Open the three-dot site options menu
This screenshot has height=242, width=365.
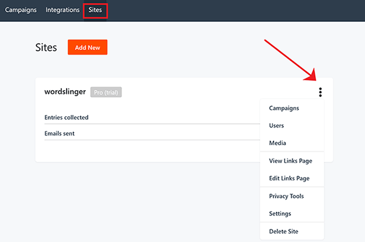tap(320, 92)
